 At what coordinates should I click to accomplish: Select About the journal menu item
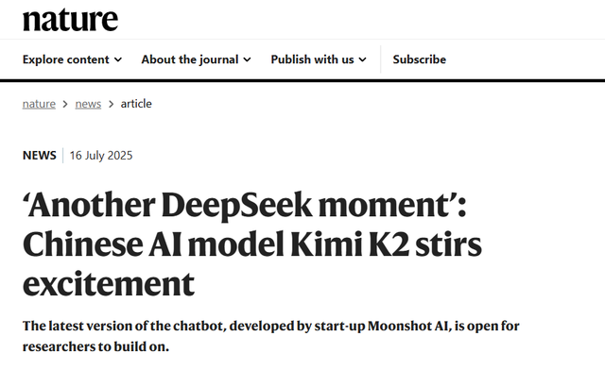tap(196, 59)
